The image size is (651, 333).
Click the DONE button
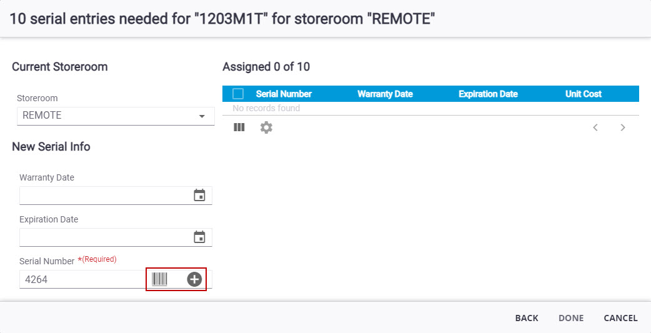571,318
